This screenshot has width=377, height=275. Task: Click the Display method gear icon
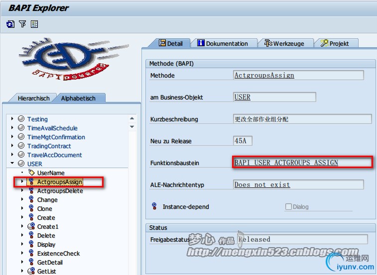click(x=31, y=244)
